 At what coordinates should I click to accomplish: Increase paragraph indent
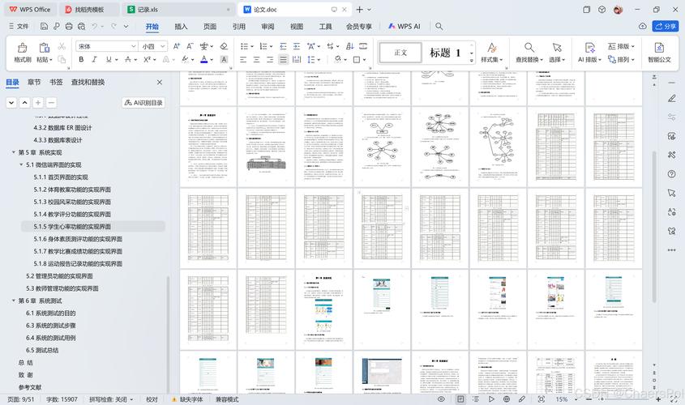pos(297,46)
